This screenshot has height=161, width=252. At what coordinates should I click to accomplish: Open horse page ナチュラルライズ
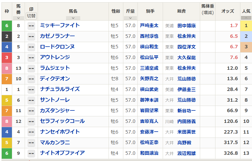coord(60,89)
